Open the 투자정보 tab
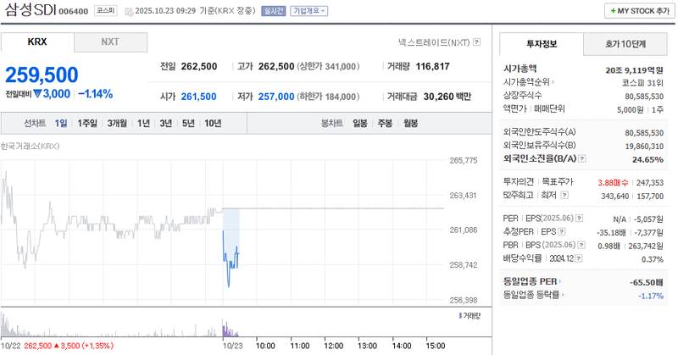Viewport: 678px width, 355px height. click(542, 44)
